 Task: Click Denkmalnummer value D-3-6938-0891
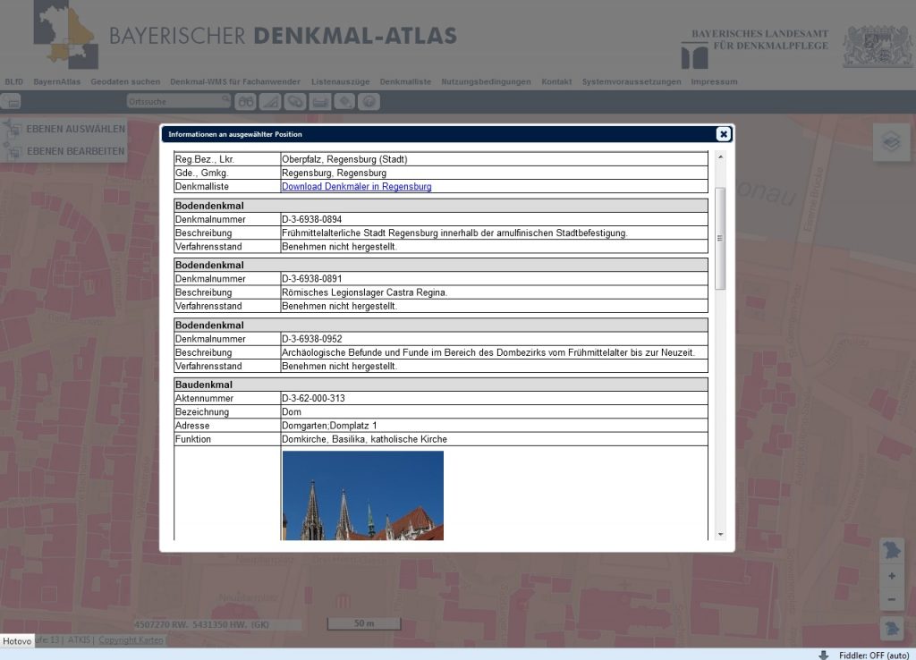coord(312,279)
